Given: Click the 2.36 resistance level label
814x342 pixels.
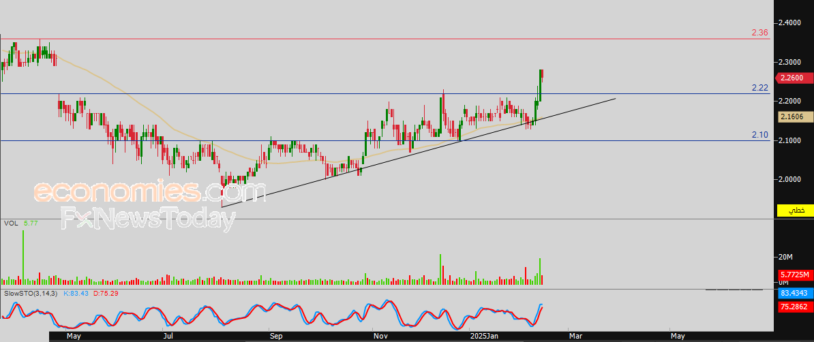Looking at the screenshot, I should tap(759, 33).
